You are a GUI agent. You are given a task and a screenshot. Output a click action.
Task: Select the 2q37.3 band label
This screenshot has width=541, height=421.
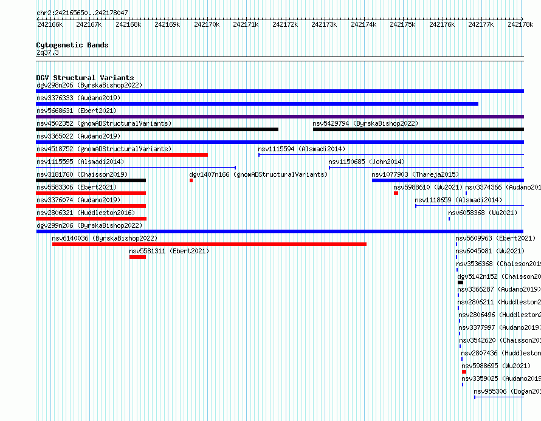(x=47, y=52)
